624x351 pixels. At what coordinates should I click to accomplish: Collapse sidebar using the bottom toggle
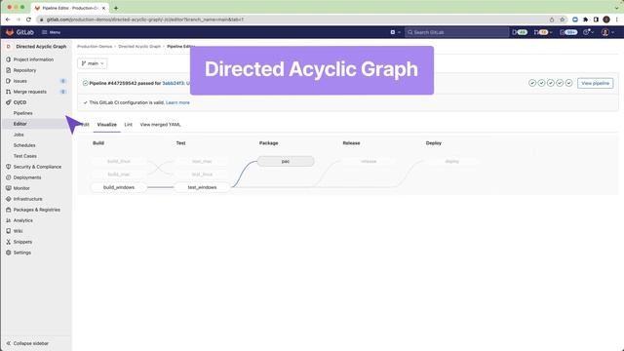(x=27, y=343)
